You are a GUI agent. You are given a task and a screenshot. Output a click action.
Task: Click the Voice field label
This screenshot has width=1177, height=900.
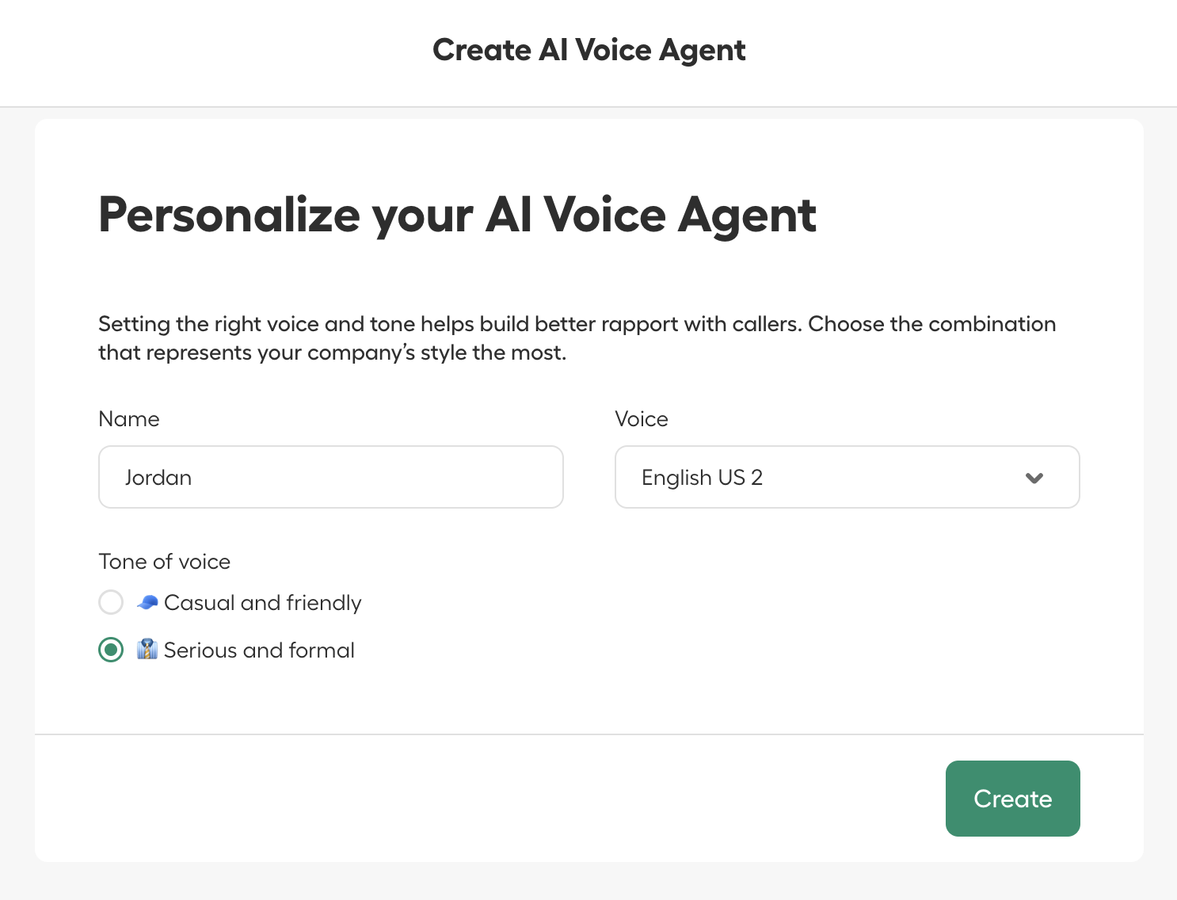pos(642,419)
